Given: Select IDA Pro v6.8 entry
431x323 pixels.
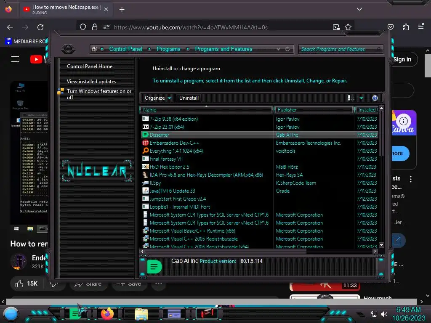Looking at the screenshot, I should pyautogui.click(x=259, y=175).
